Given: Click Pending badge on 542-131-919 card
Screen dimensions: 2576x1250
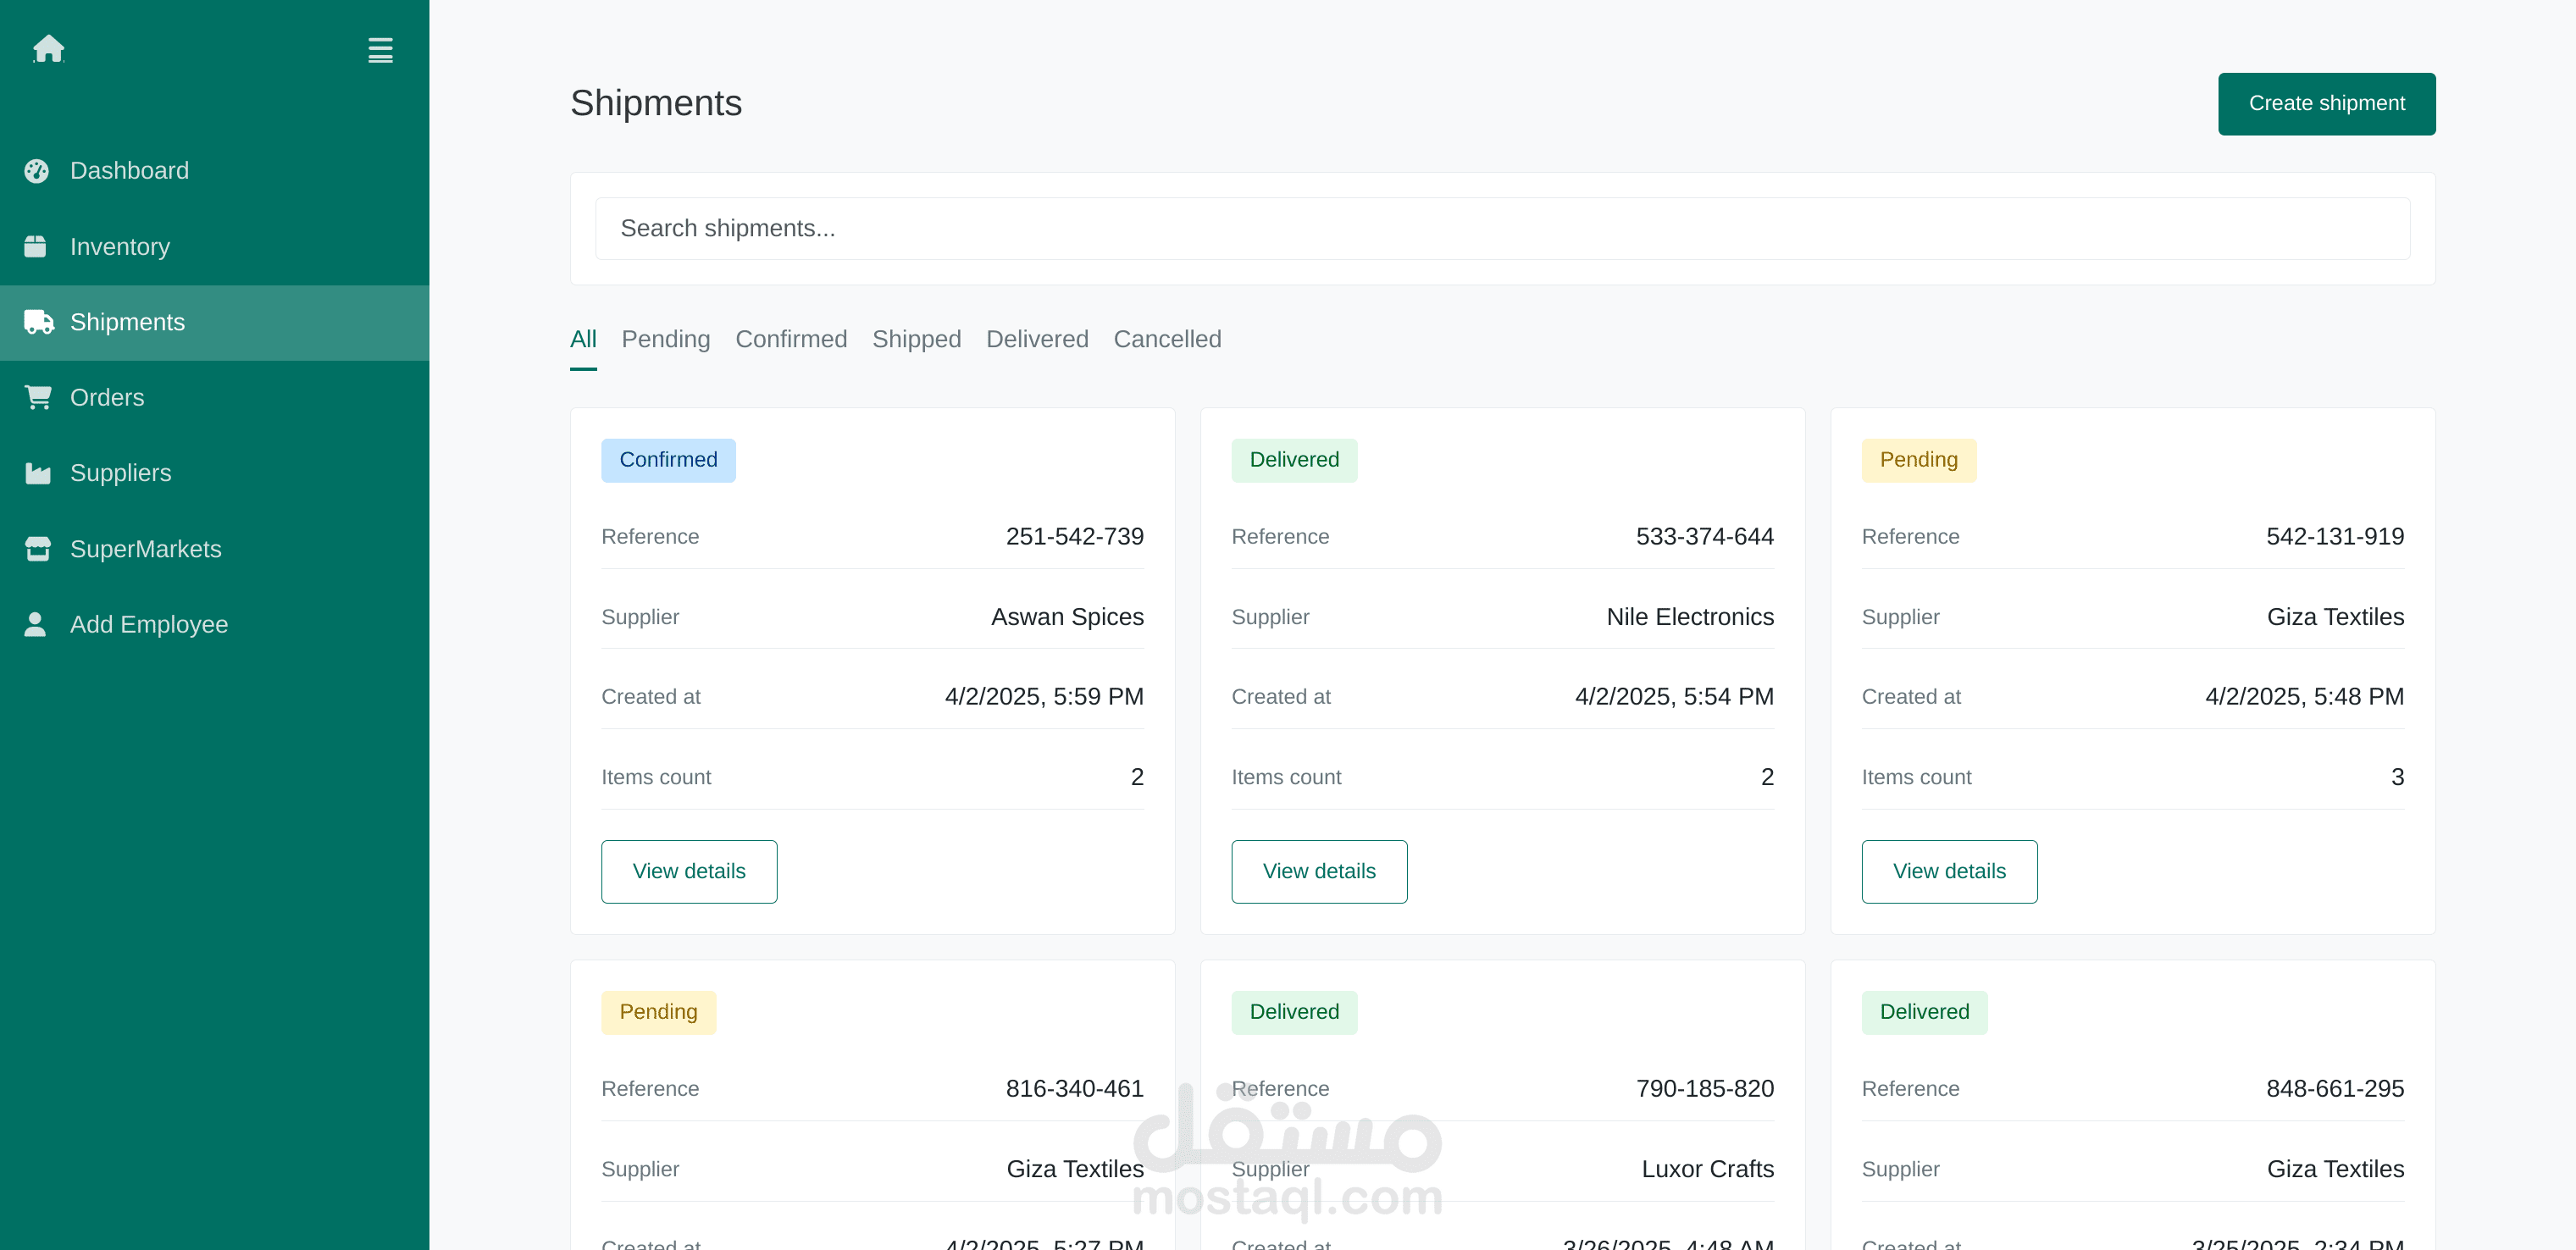Looking at the screenshot, I should click(1918, 460).
